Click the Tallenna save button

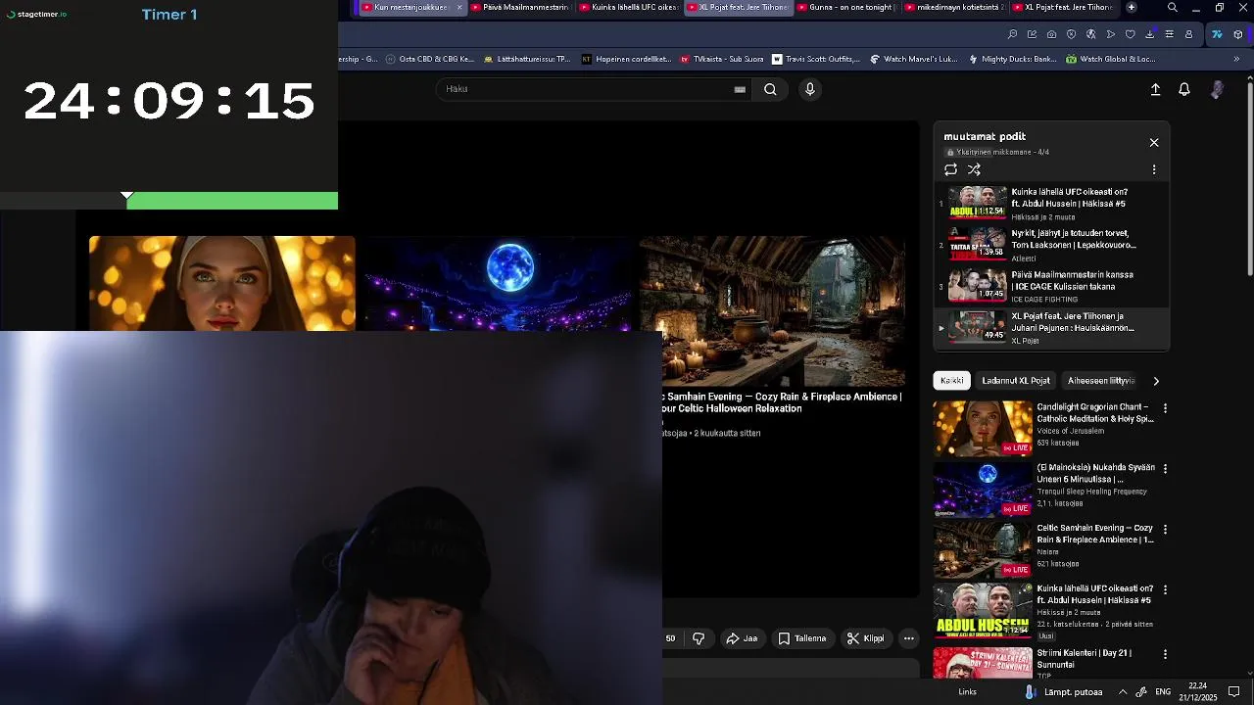click(802, 638)
